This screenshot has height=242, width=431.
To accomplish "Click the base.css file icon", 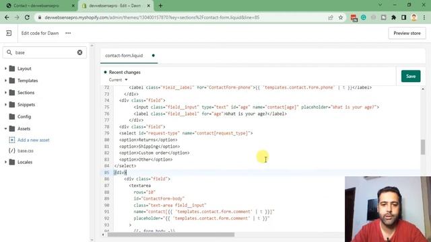I will pos(12,151).
